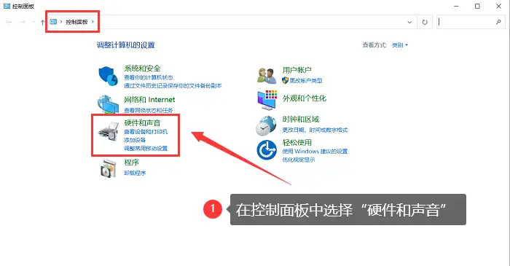Open 硬件和声音 category link

pyautogui.click(x=142, y=122)
